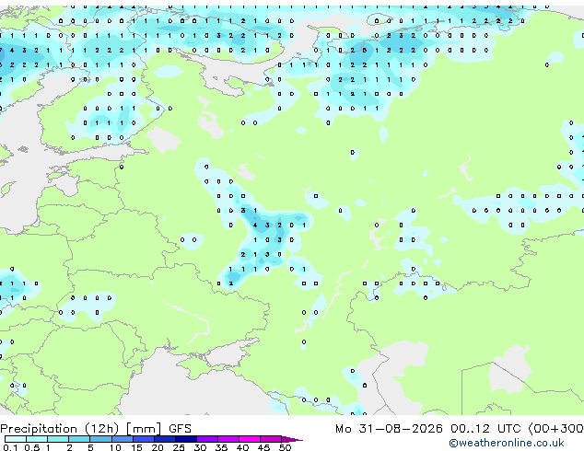This screenshot has height=451, width=584.
Task: Select the 45–50 mm legend swatch
Action: 271,439
